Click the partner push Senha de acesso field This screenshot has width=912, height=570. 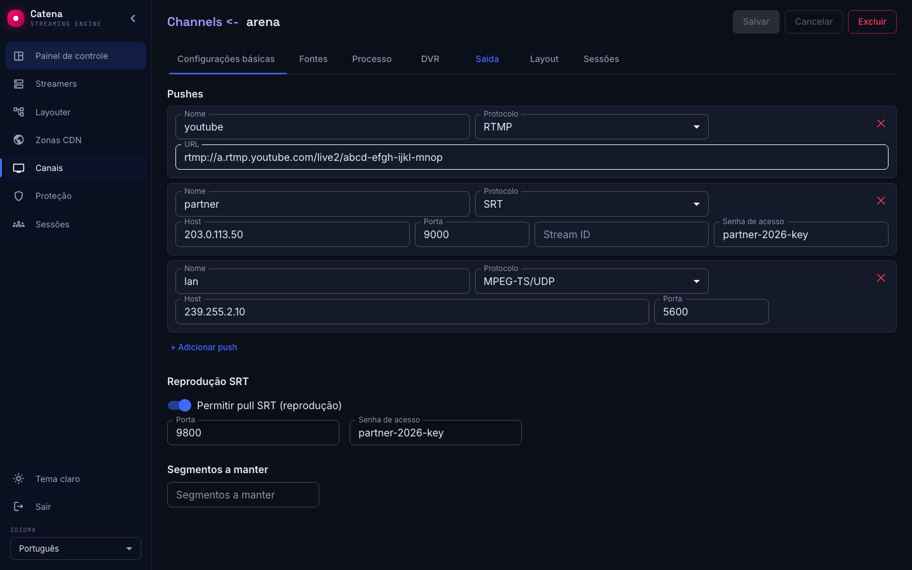(x=801, y=234)
